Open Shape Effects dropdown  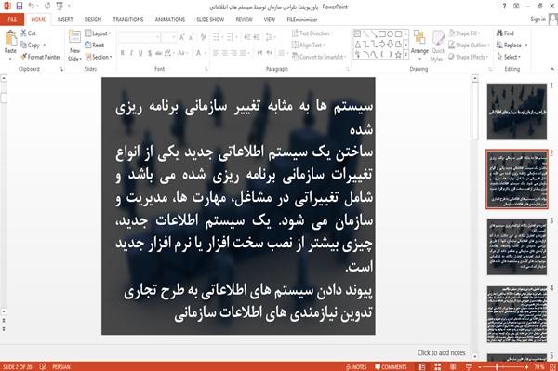[469, 57]
